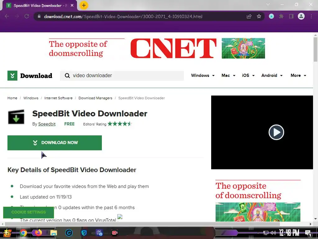Click the DOWNLOAD NOW button
Screen dimensions: 318x239
coord(55,143)
